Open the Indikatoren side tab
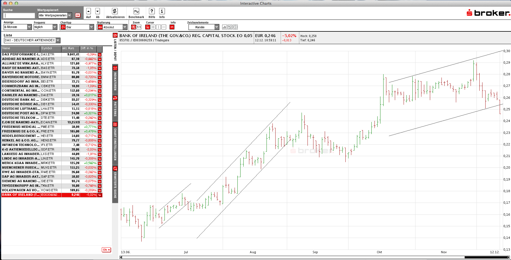511x260 pixels. [115, 79]
